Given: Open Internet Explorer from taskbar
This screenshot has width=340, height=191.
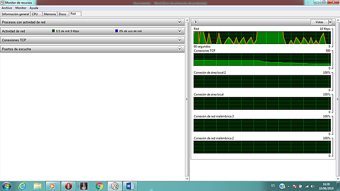Looking at the screenshot, I should 22,186.
